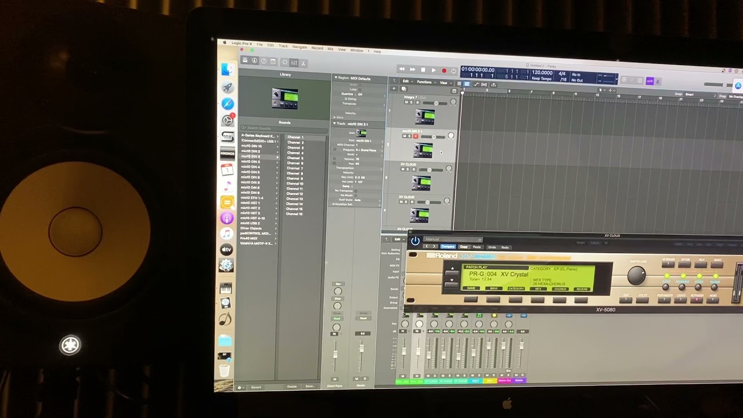Toggle Cycle mode in the transport
Image resolution: width=743 pixels, height=418 pixels.
click(454, 71)
